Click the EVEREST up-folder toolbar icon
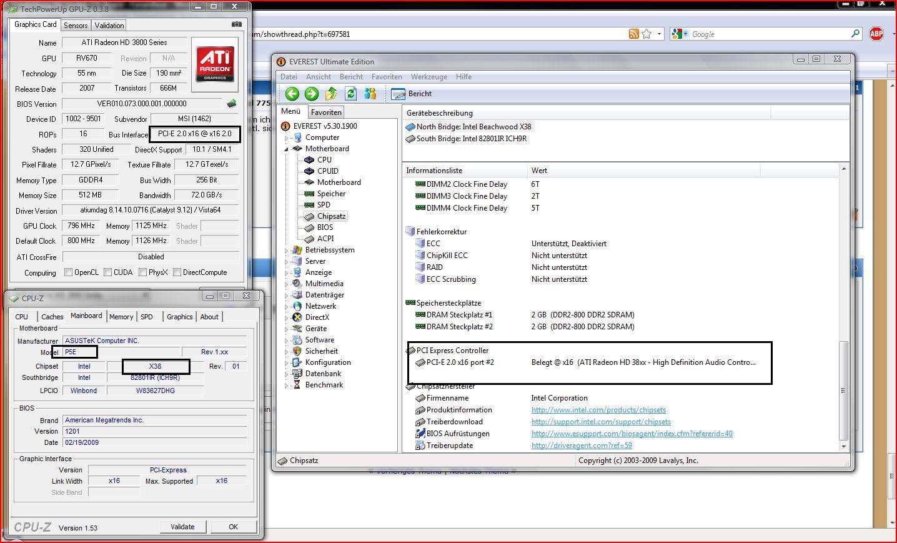The image size is (897, 543). pyautogui.click(x=331, y=94)
